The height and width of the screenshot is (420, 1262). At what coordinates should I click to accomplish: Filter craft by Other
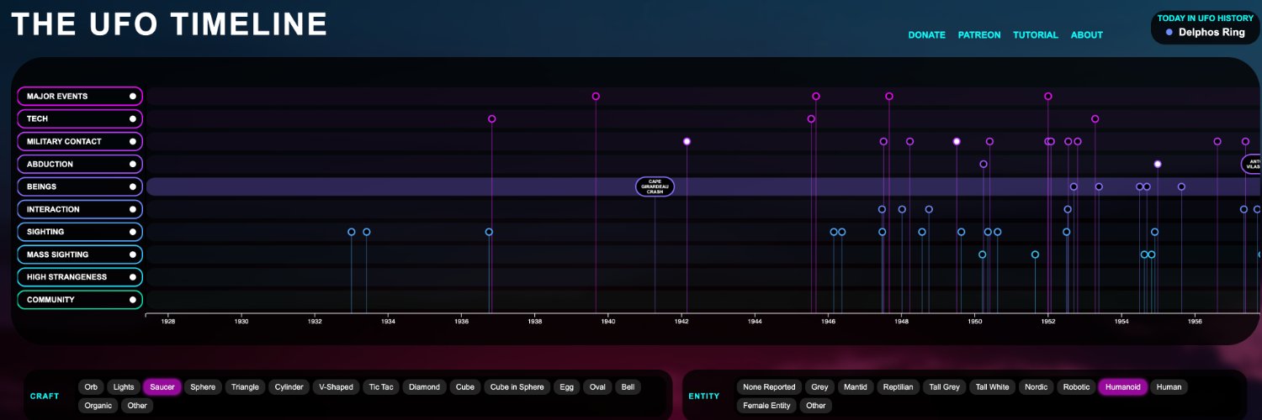[137, 406]
